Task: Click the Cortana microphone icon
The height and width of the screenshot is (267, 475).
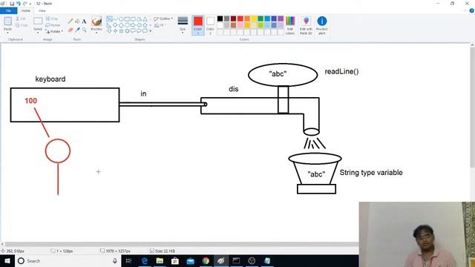Action: [x=115, y=261]
